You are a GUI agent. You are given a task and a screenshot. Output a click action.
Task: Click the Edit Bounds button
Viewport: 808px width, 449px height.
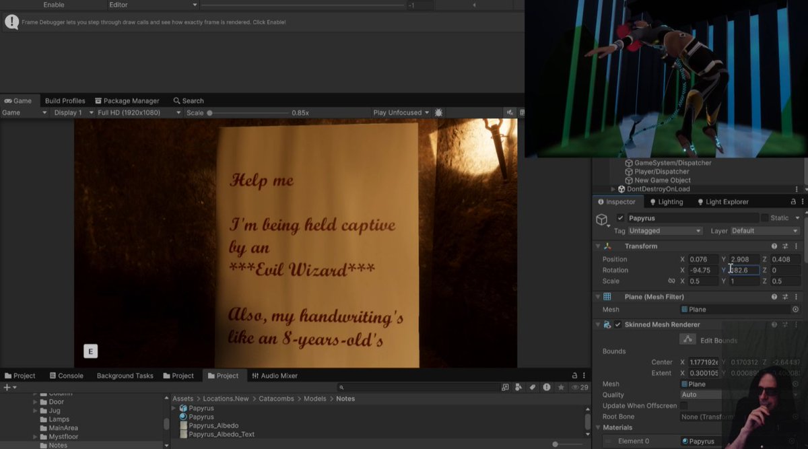tap(687, 339)
